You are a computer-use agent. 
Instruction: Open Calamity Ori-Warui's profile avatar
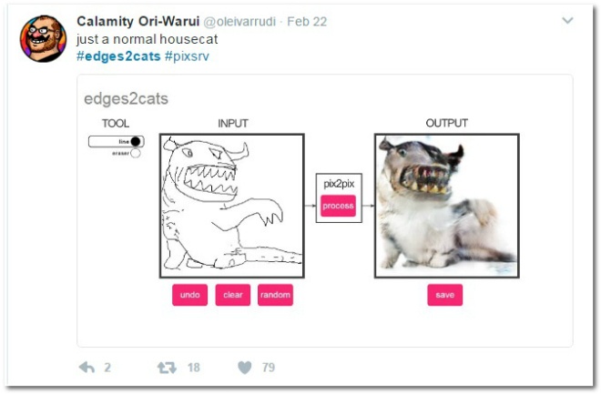coord(43,38)
